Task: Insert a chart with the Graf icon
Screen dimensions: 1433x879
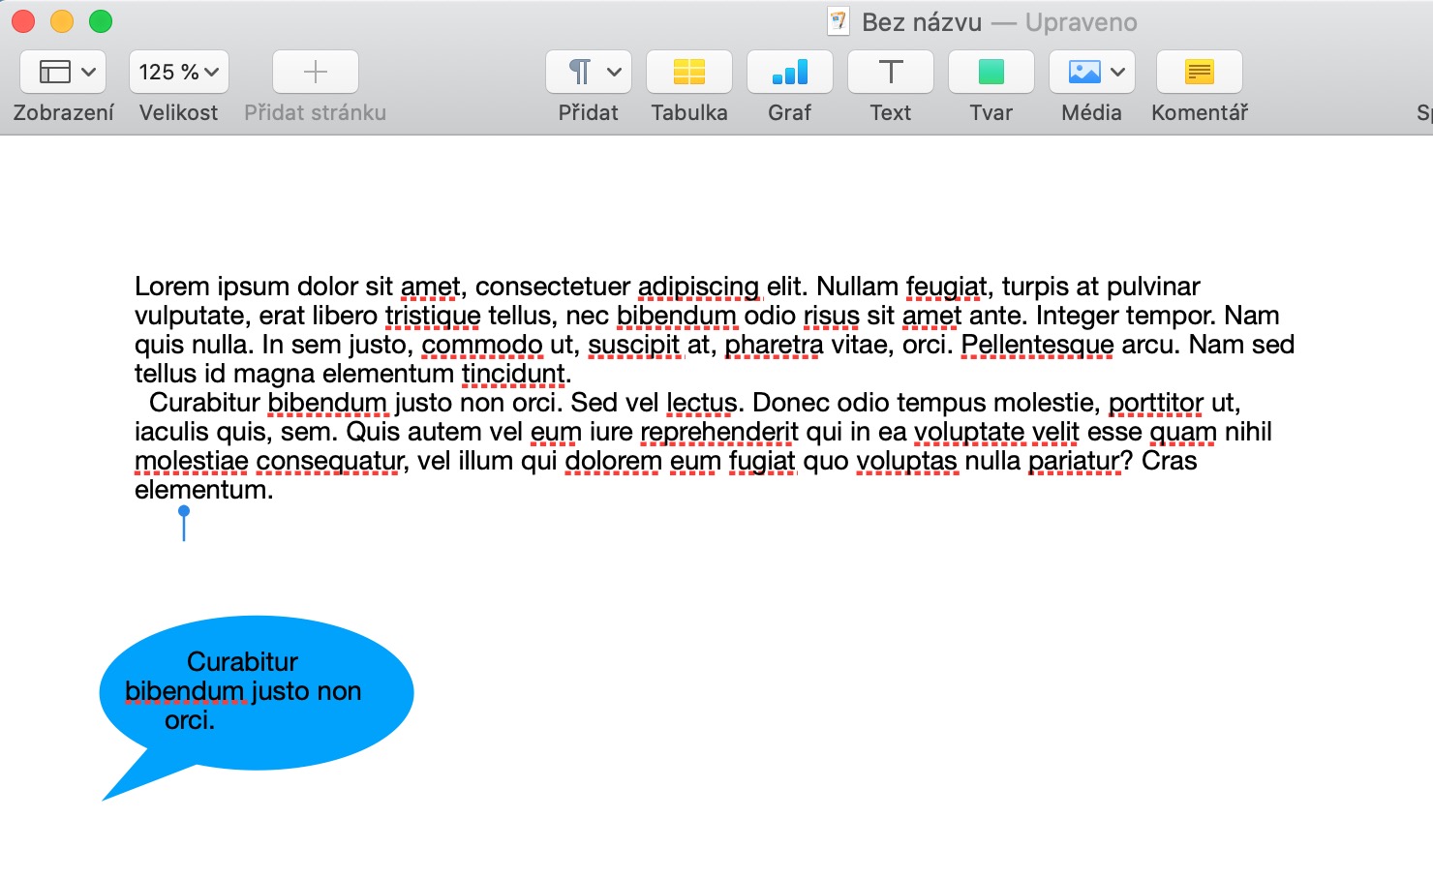Action: 790,72
